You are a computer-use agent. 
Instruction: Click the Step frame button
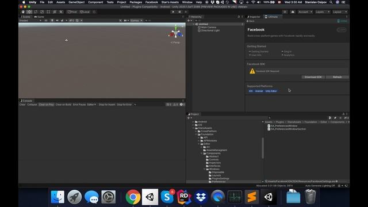[x=186, y=11]
